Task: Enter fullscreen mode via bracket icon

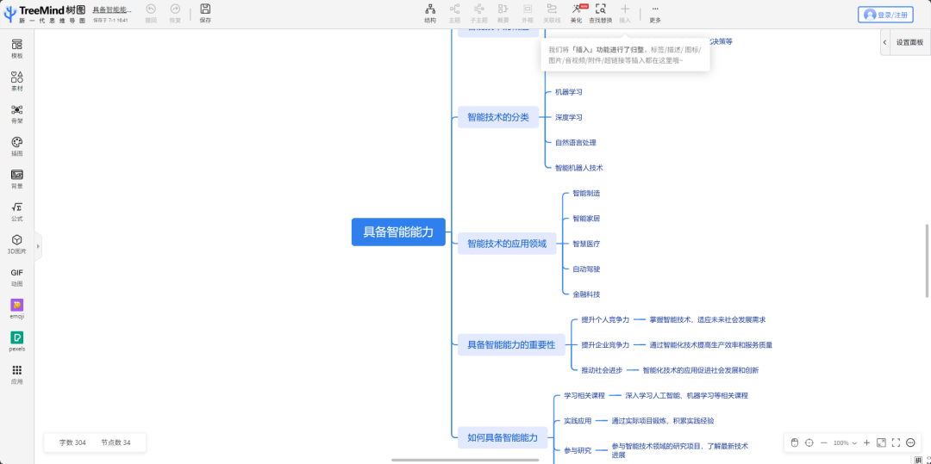Action: (896, 442)
